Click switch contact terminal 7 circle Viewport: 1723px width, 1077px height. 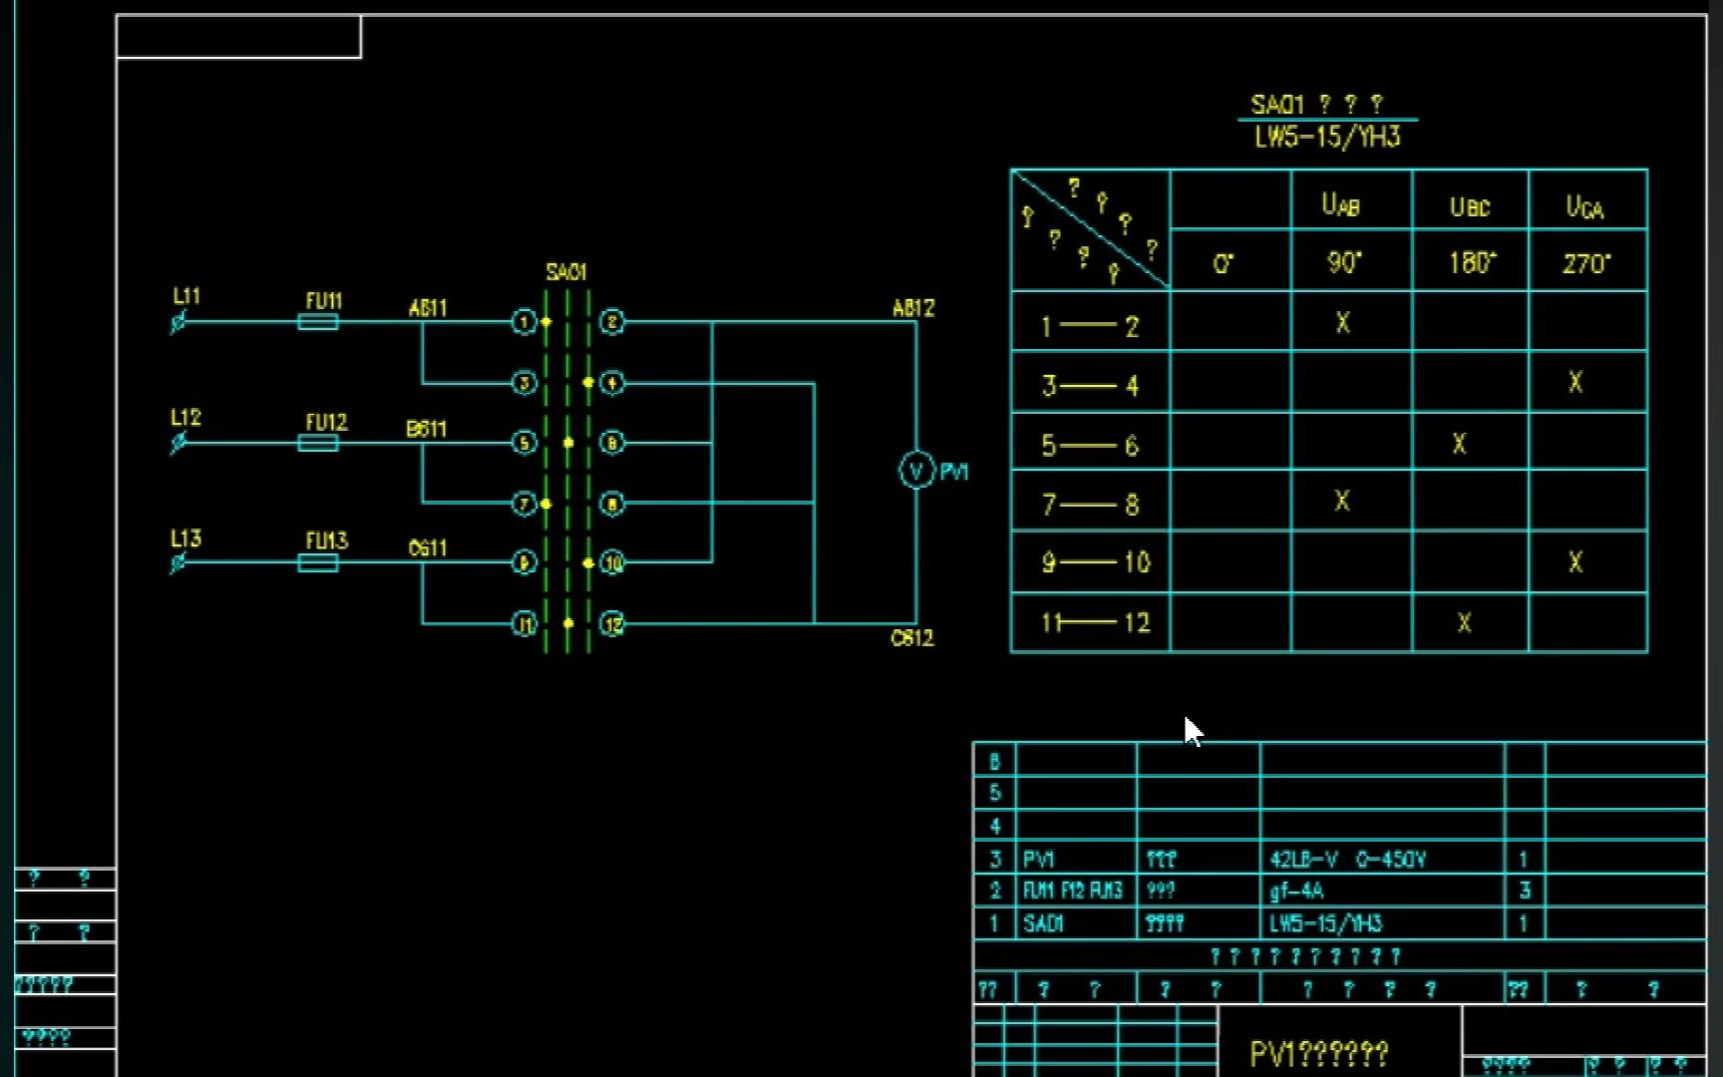pyautogui.click(x=523, y=504)
